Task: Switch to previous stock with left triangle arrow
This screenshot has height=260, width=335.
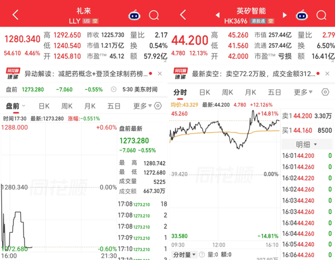Action: coord(218,15)
